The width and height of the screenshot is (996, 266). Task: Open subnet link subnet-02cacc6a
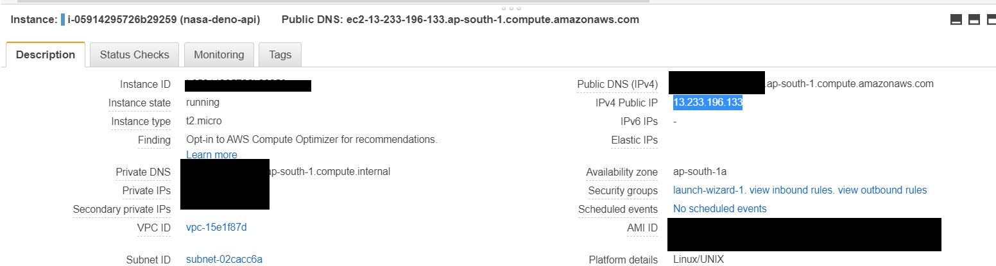click(x=224, y=259)
